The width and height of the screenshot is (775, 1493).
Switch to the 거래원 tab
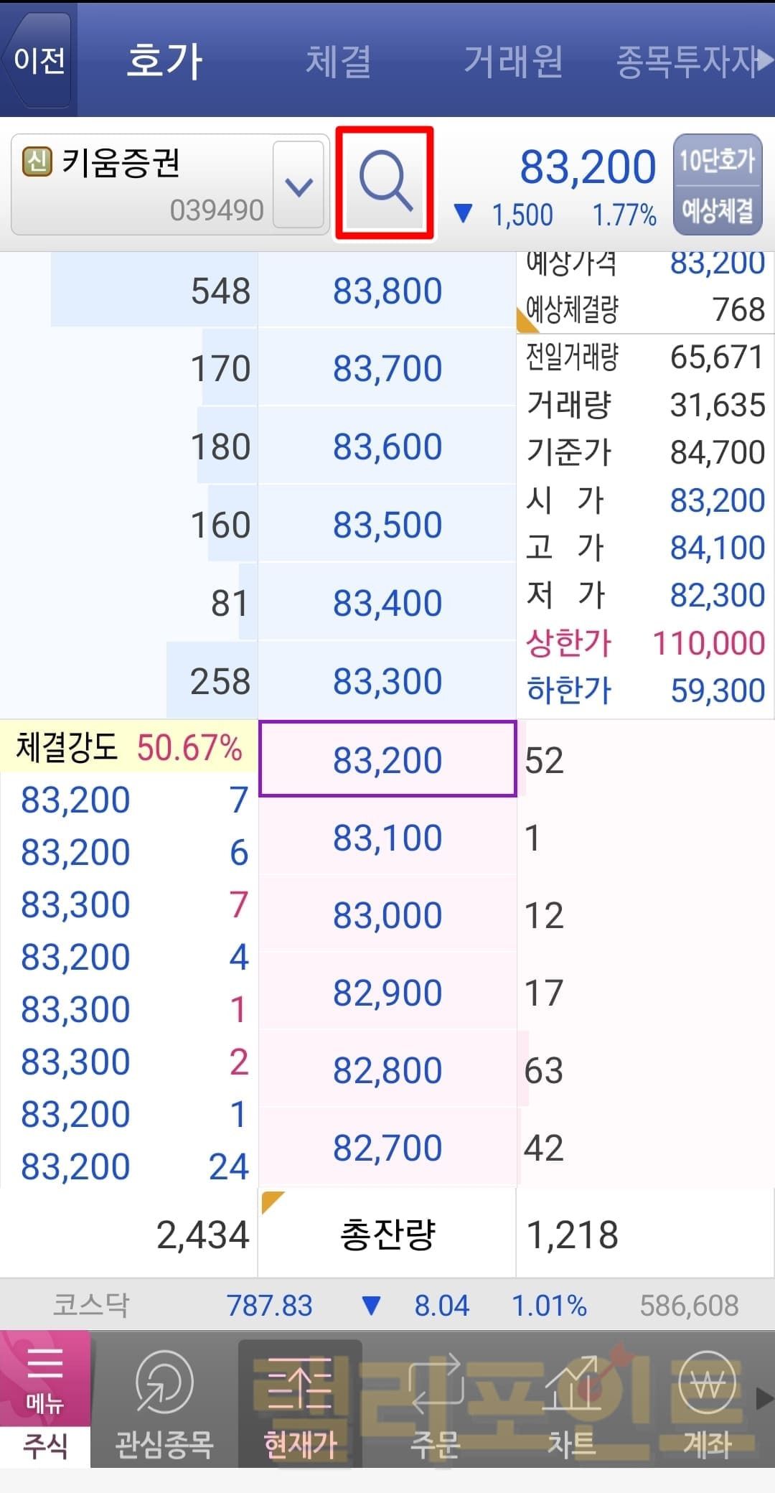click(512, 60)
